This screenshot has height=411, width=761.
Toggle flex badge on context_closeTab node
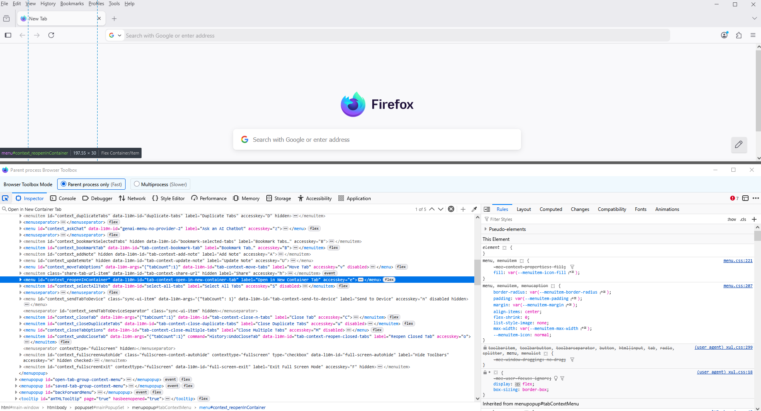[394, 317]
